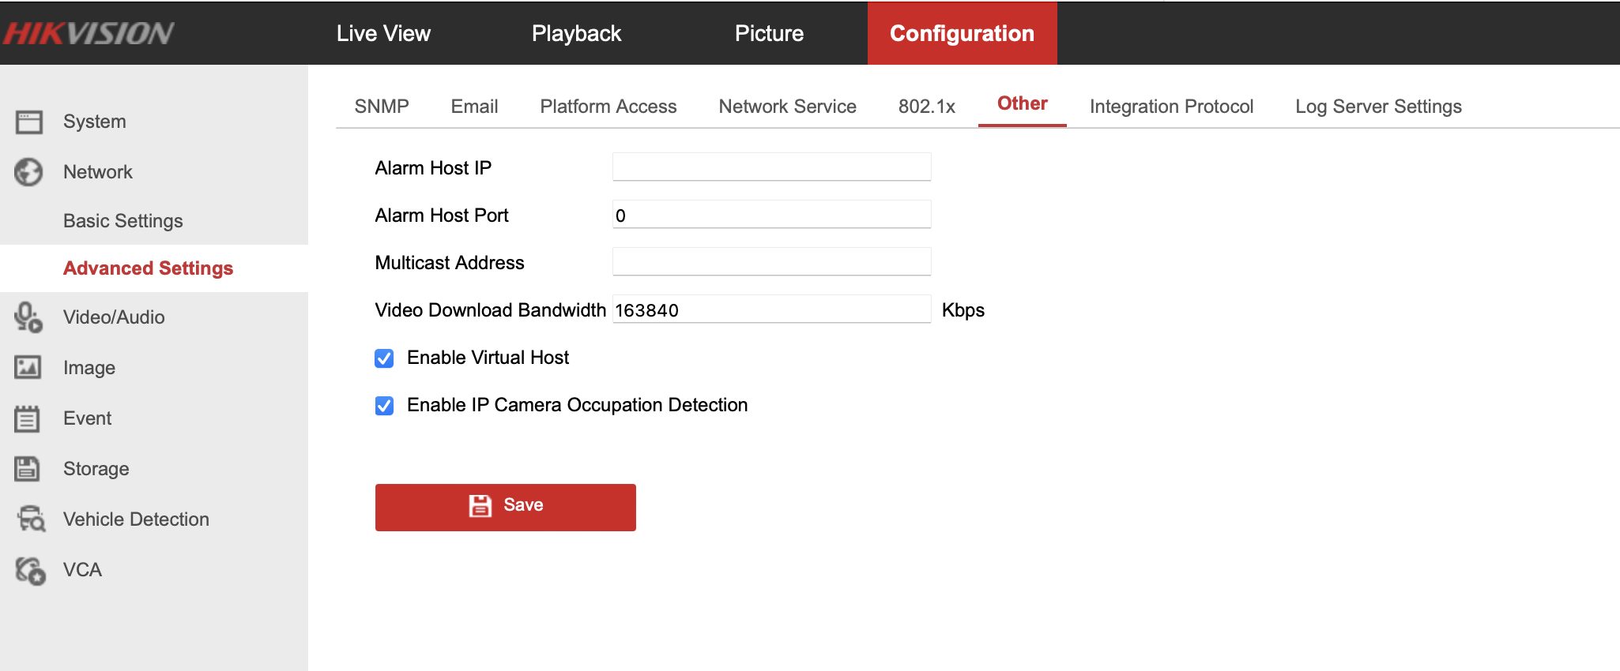Disable the Enable Virtual Host checkbox
Viewport: 1620px width, 671px height.
(x=384, y=358)
